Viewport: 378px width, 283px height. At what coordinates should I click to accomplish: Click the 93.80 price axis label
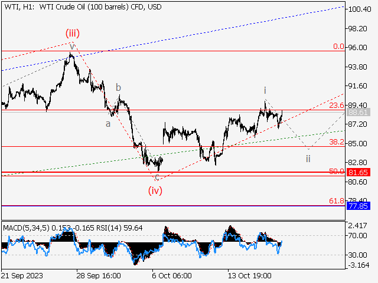(x=358, y=67)
